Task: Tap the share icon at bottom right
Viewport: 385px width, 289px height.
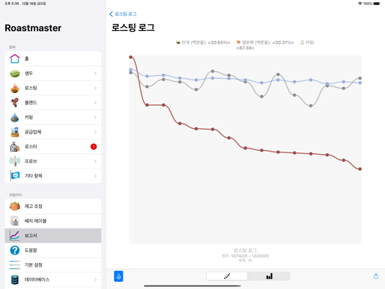Action: 376,276
